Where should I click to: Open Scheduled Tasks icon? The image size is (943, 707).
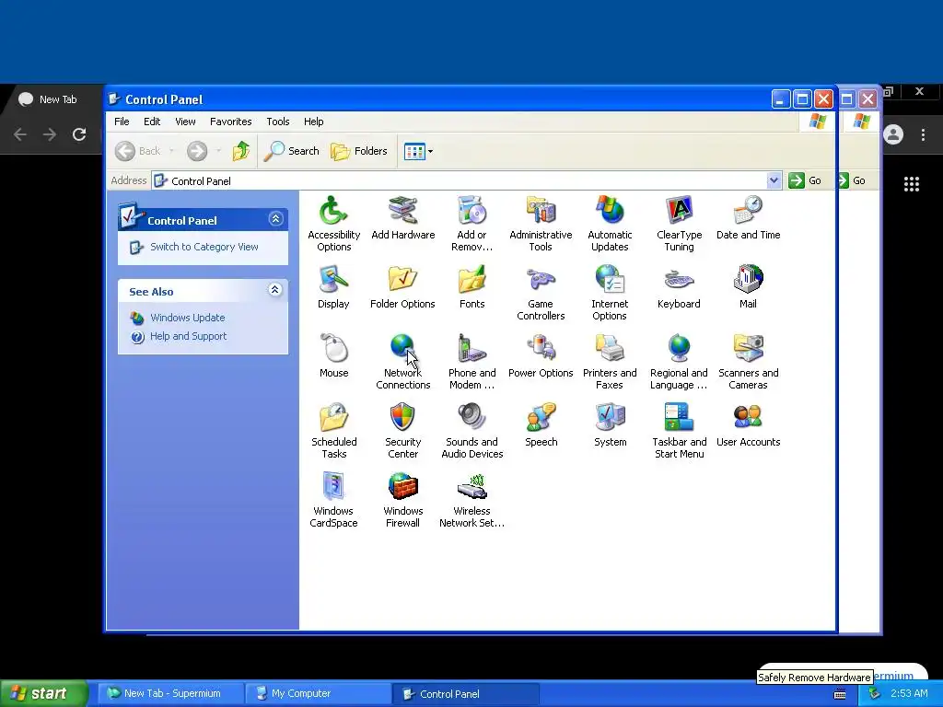pyautogui.click(x=333, y=431)
